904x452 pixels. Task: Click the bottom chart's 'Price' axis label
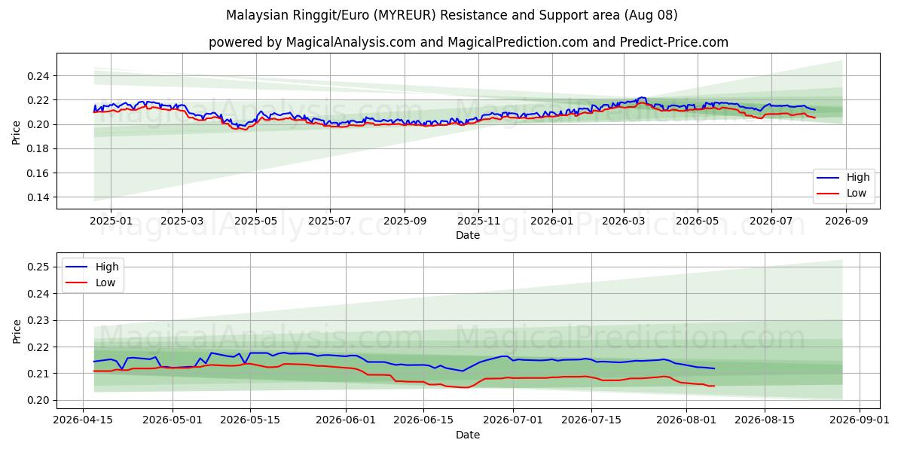(17, 331)
